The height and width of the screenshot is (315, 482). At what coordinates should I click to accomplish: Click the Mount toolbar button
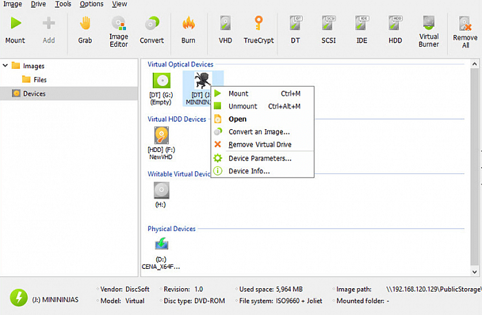[x=15, y=30]
